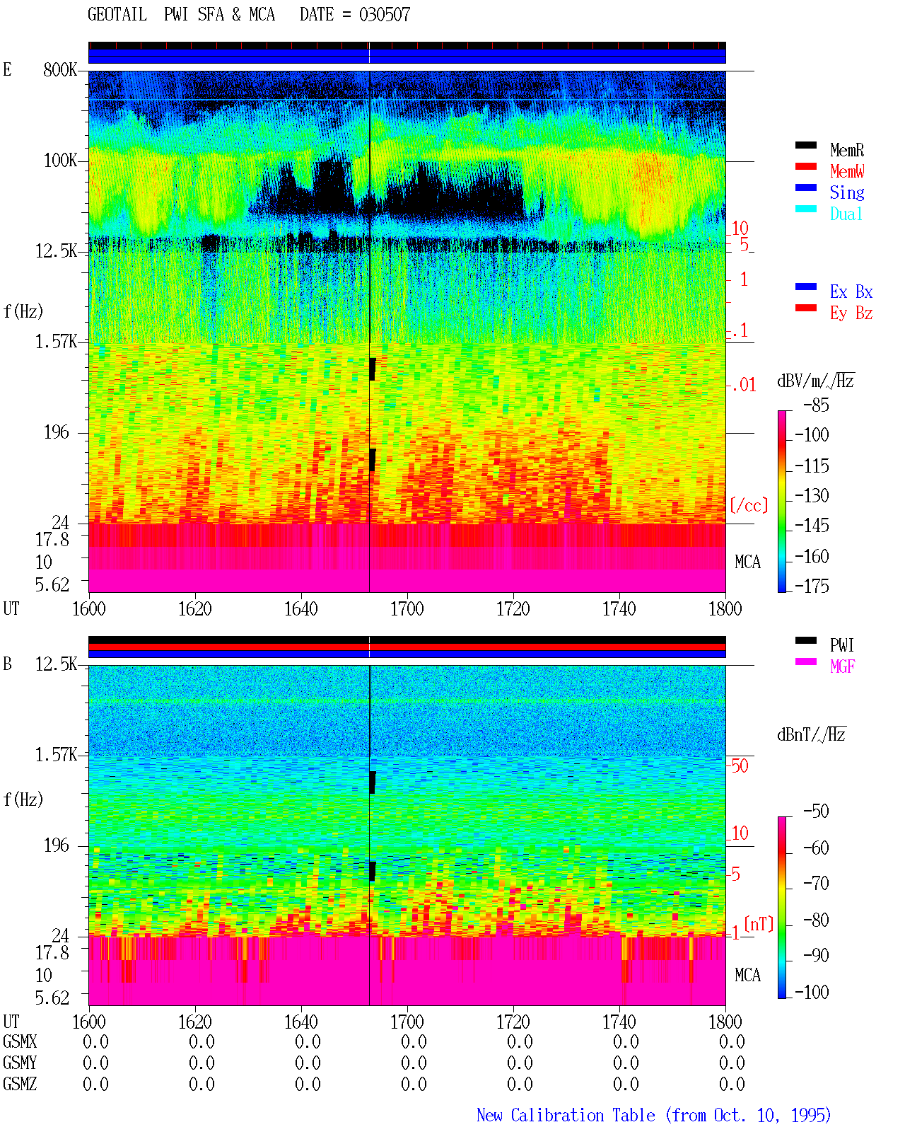Click the 'MemR' legend label
This screenshot has height=1127, width=905.
click(847, 150)
